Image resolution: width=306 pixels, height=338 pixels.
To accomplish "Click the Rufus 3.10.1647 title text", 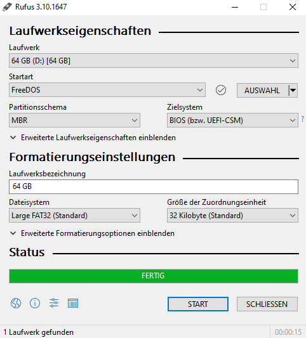I will 41,7.
